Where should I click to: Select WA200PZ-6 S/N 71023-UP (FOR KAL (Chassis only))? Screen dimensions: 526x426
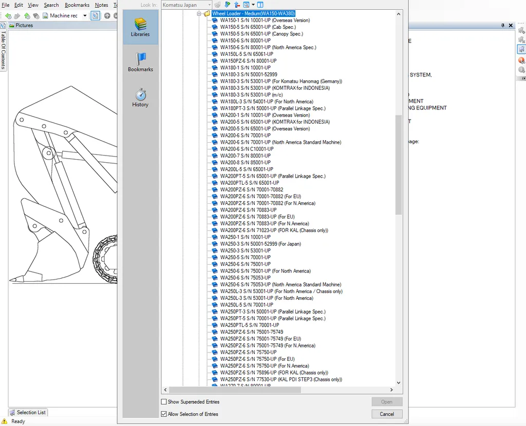pyautogui.click(x=274, y=230)
